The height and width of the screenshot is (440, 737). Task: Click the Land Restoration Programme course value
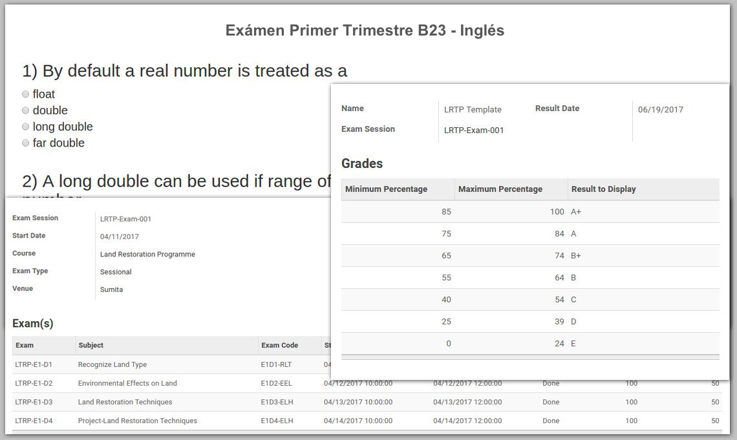point(147,255)
